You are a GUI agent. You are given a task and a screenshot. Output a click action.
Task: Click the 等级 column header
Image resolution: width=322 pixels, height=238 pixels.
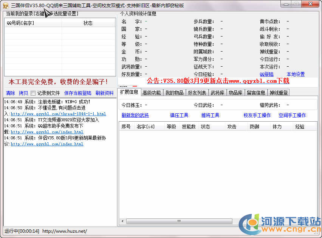pyautogui.click(x=172, y=127)
